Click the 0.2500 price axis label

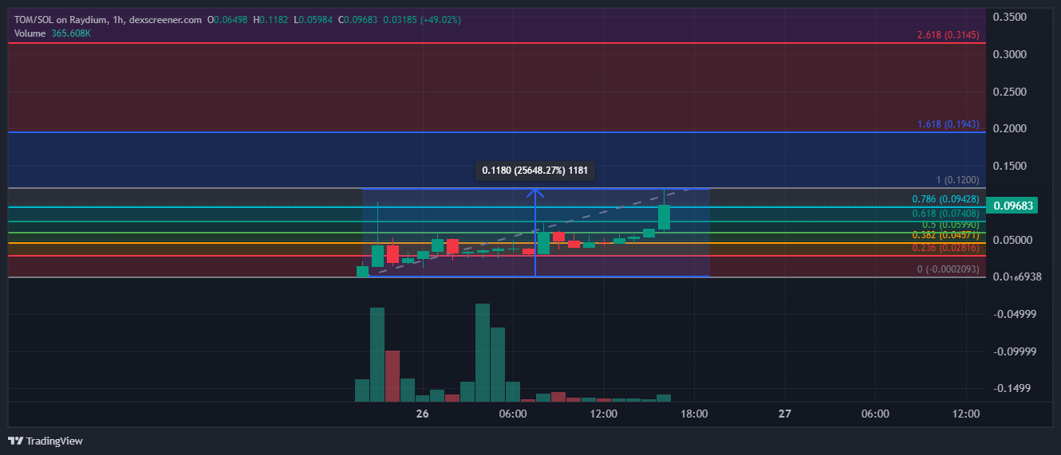[x=1011, y=92]
